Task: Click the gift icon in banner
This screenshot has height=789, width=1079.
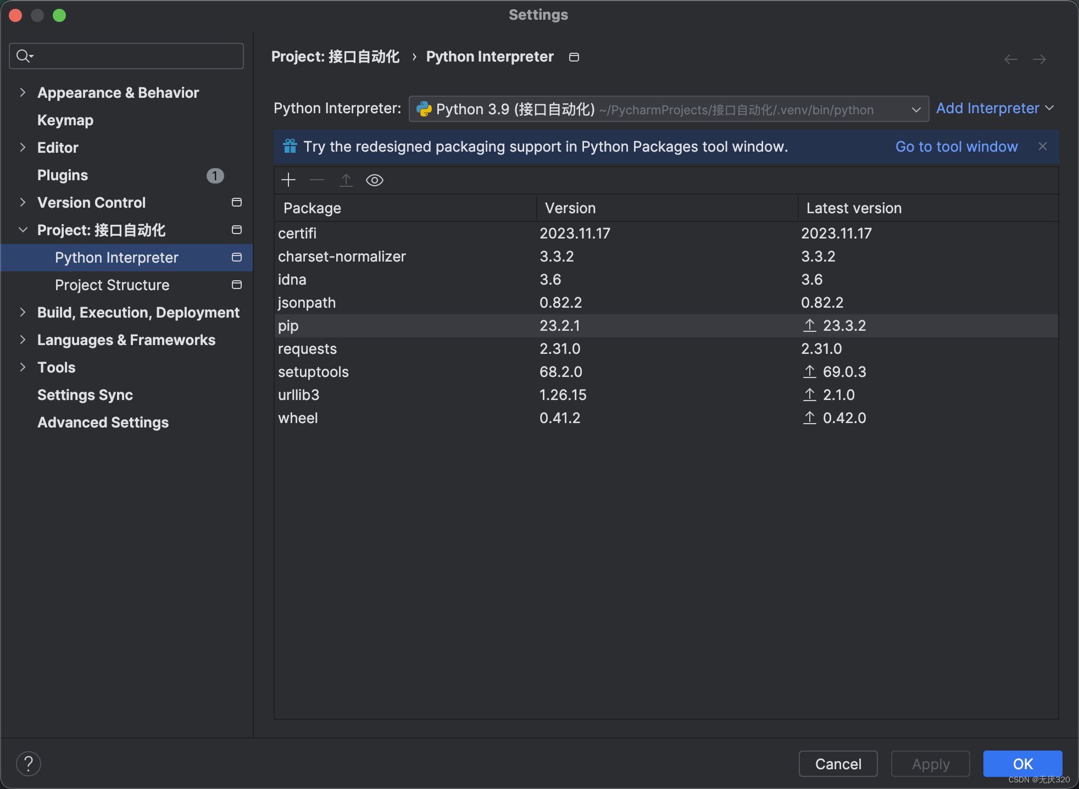Action: pos(290,146)
